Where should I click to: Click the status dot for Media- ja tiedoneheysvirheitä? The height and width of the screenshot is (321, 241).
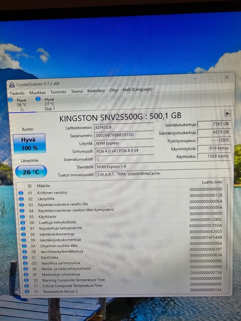click(x=26, y=269)
